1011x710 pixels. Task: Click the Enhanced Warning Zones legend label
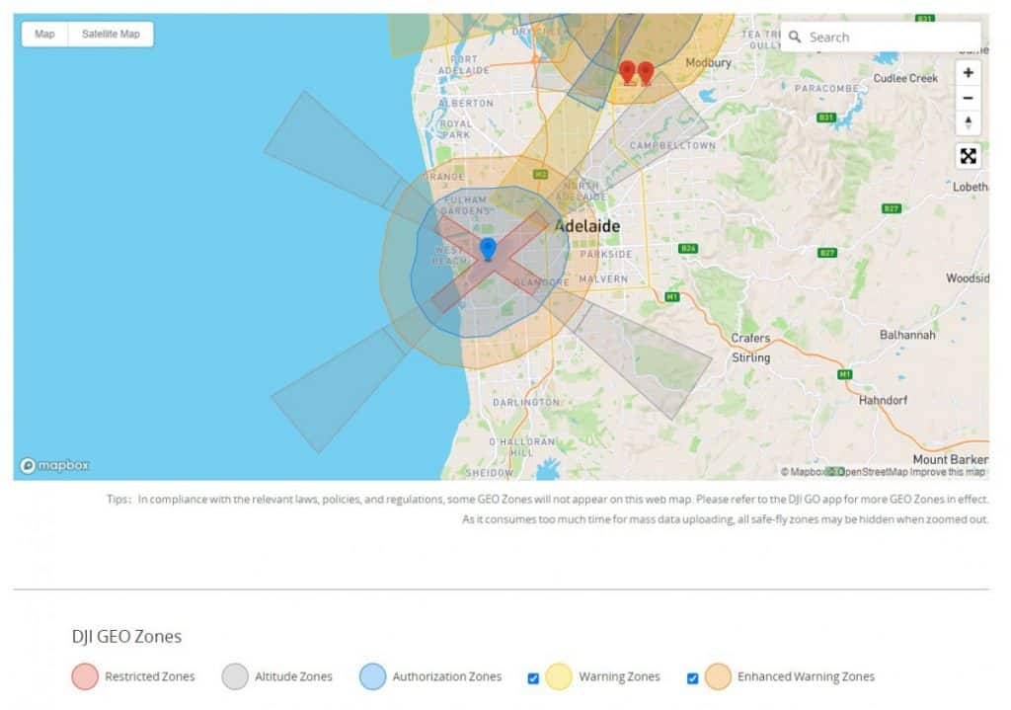(x=806, y=676)
